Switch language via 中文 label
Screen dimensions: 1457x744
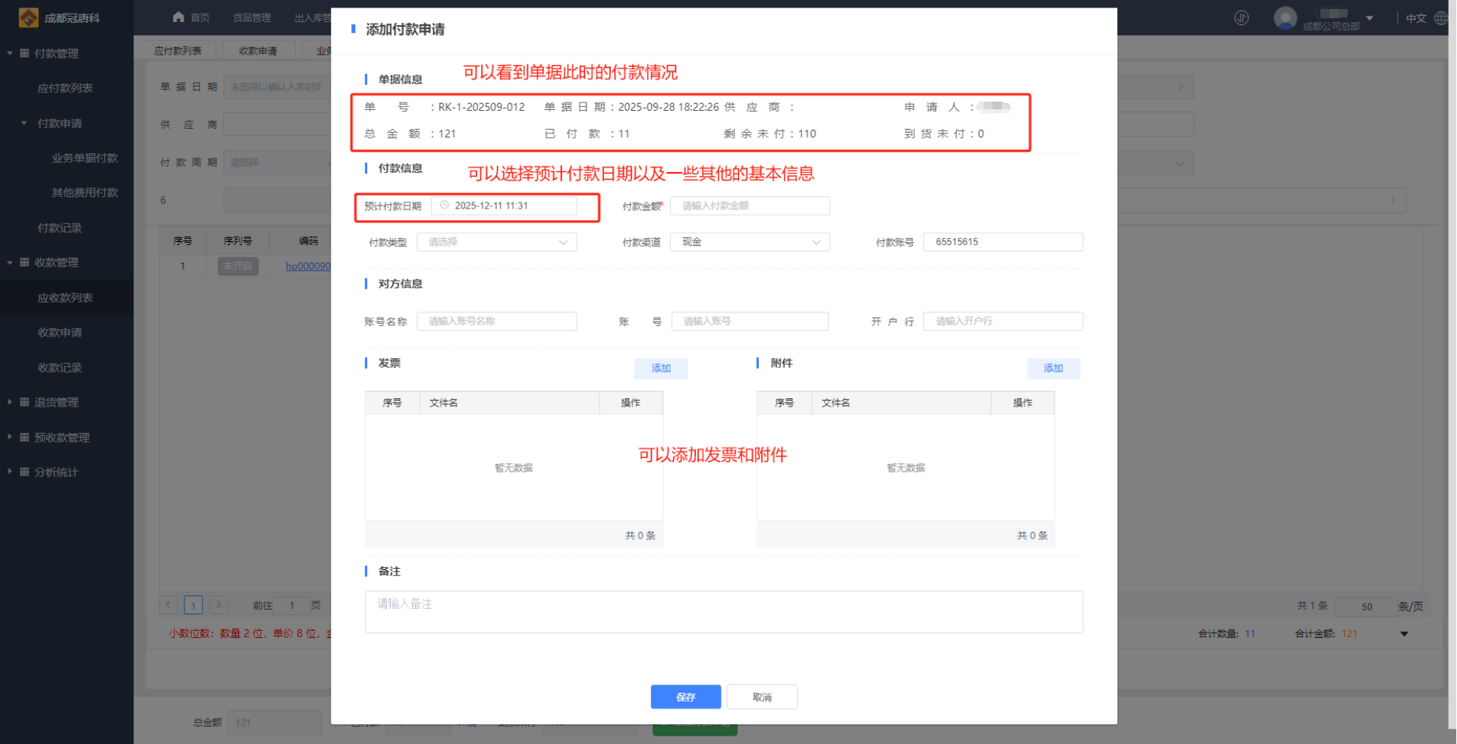pos(1416,18)
